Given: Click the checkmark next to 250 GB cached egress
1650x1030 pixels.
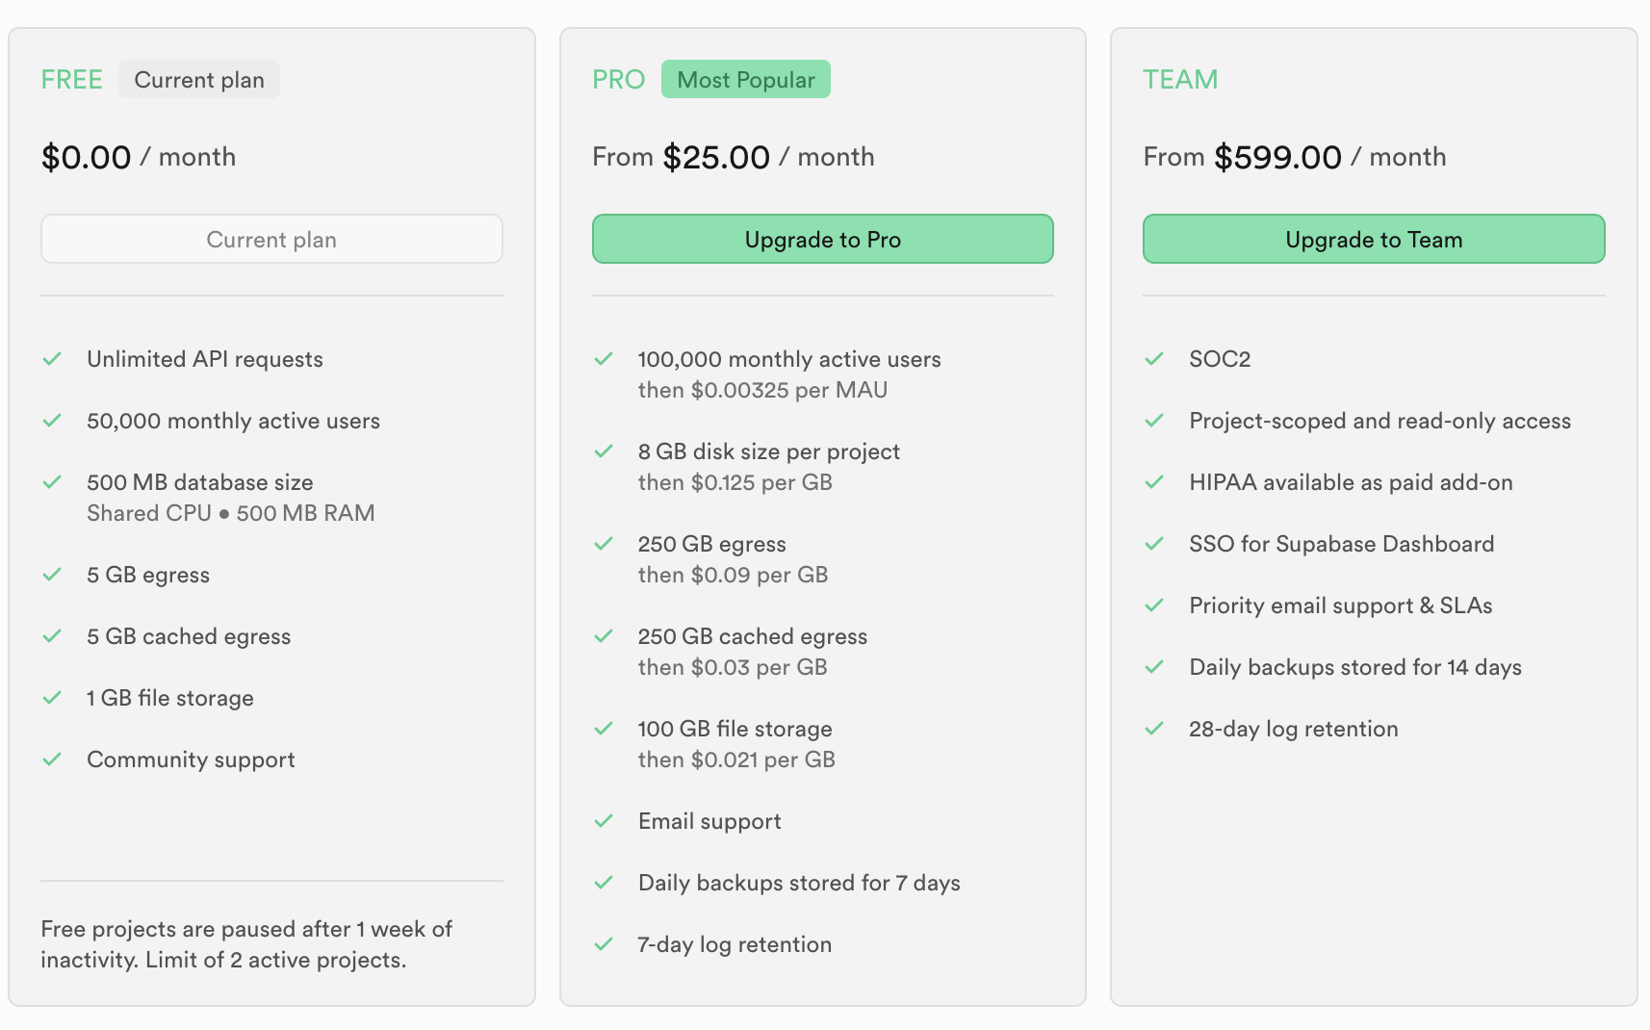Looking at the screenshot, I should [x=604, y=636].
